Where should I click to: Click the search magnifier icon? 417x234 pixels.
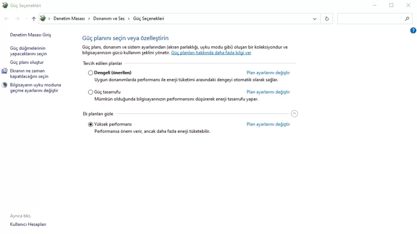tap(407, 19)
